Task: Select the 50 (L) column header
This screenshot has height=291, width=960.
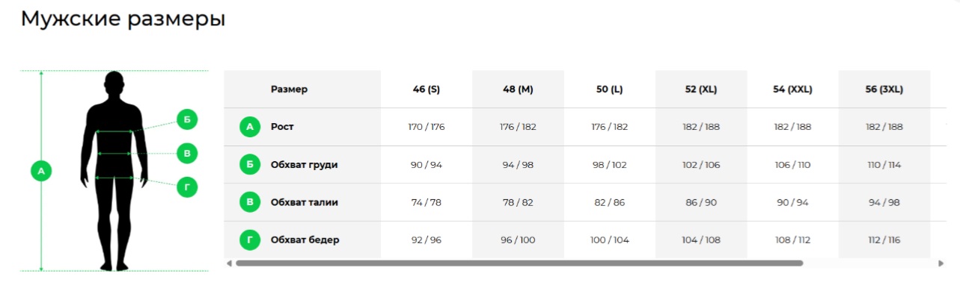Action: pyautogui.click(x=610, y=90)
